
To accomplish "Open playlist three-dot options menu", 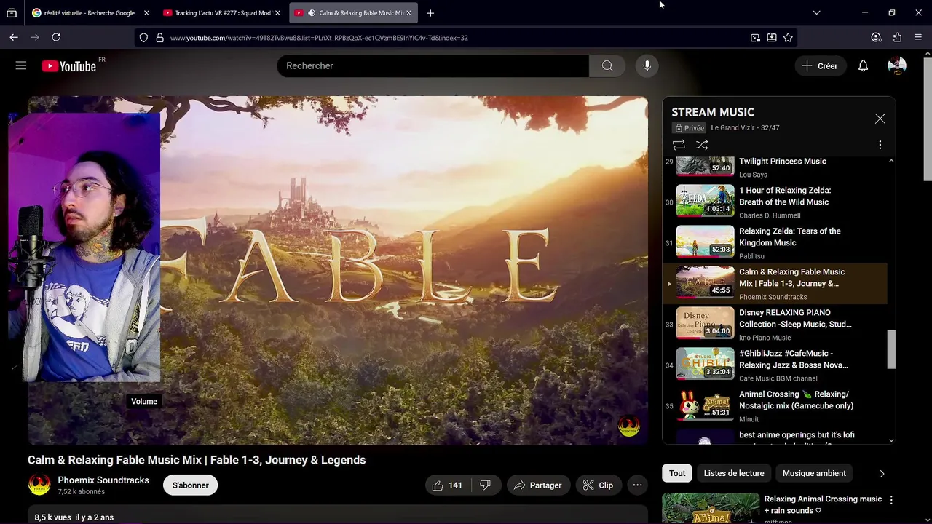I will (x=880, y=145).
